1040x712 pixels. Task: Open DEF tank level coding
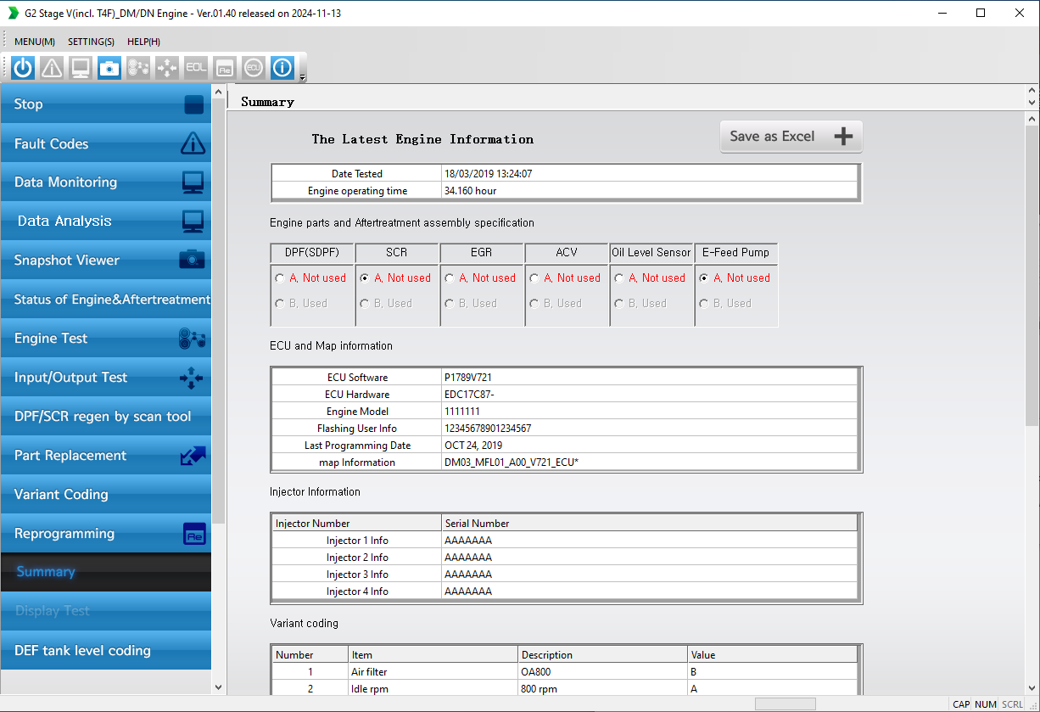[105, 651]
